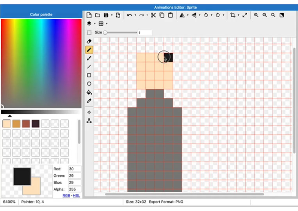The image size is (298, 211).
Task: Click the brightness gradient bar
Action: coord(41,112)
